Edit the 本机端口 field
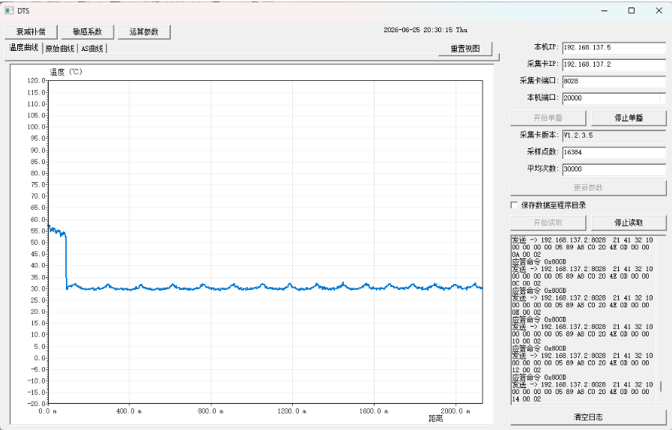The height and width of the screenshot is (430, 672). 614,97
